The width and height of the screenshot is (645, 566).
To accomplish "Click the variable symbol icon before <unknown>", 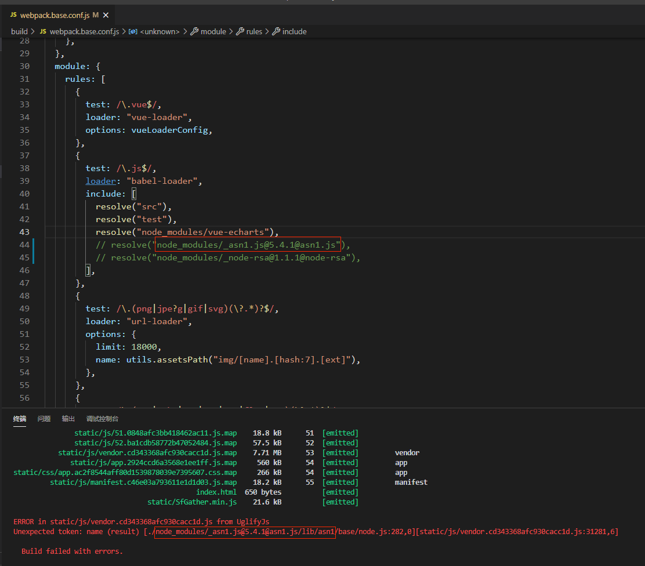I will tap(133, 32).
